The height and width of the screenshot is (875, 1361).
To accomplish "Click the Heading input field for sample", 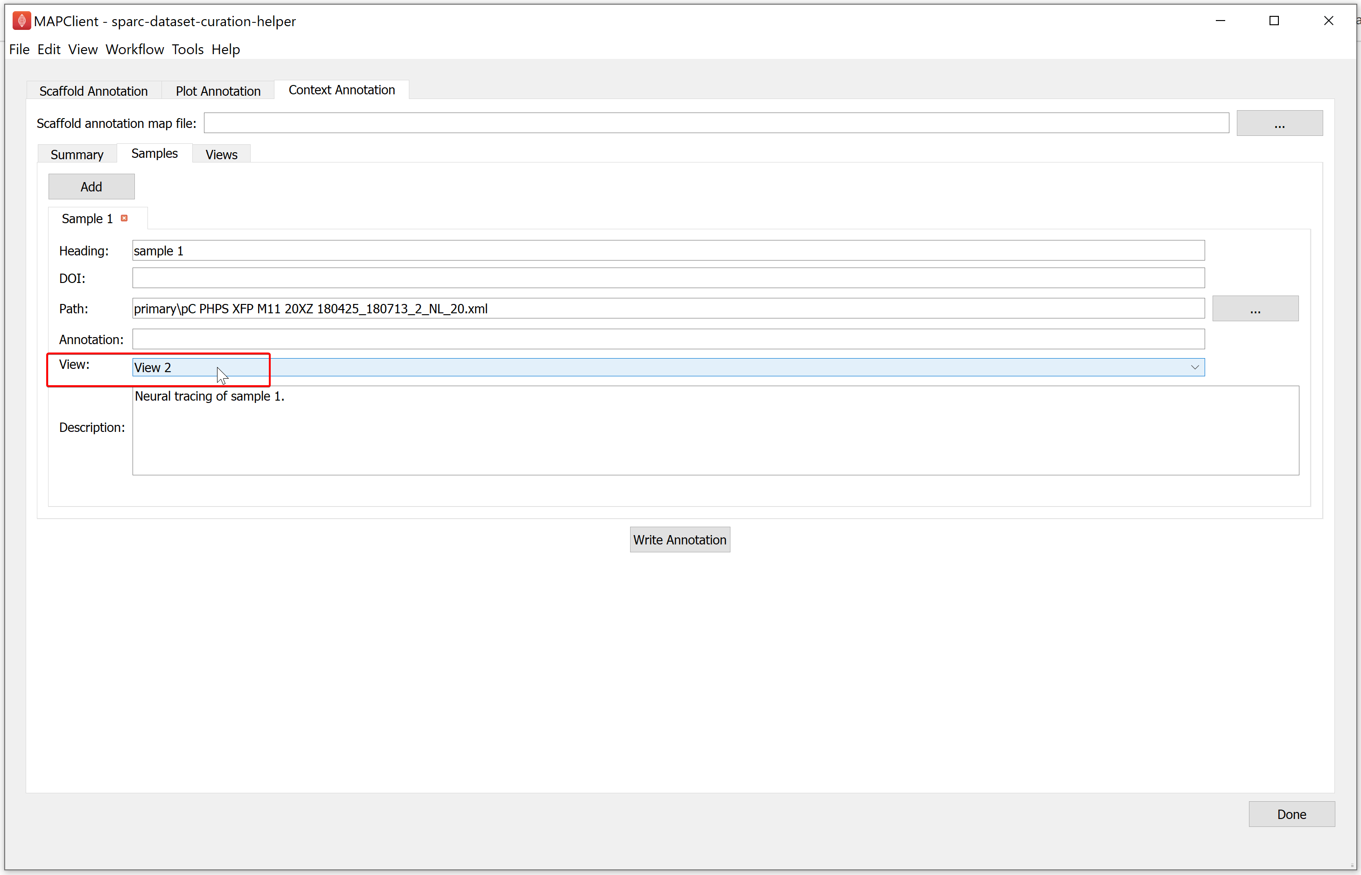I will 666,250.
